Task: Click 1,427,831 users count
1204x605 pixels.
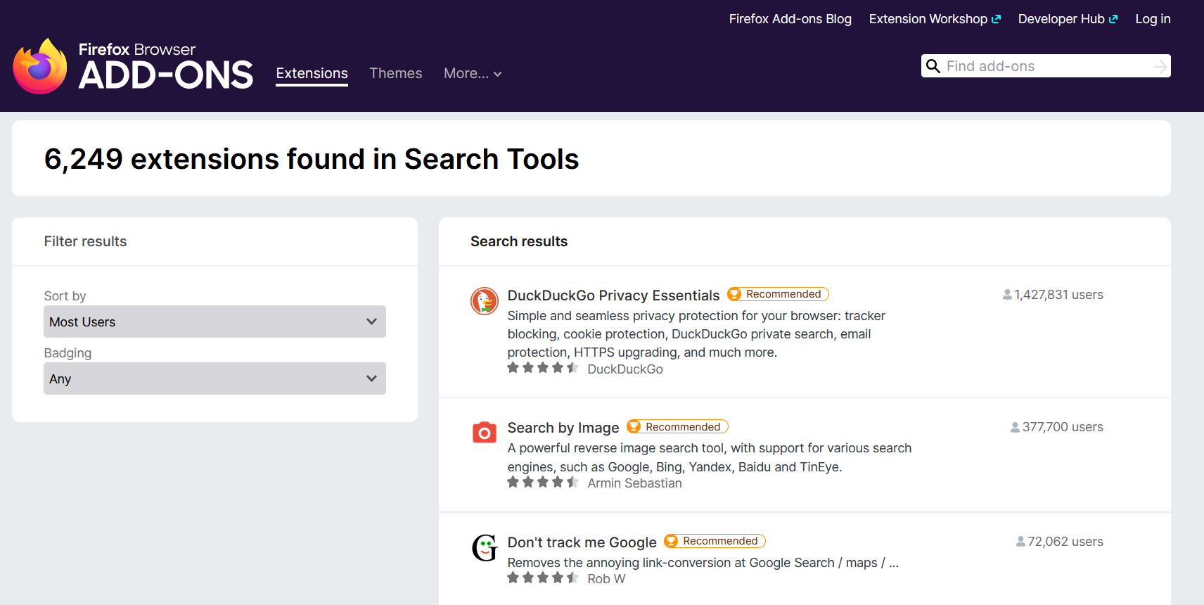Action: pos(1058,295)
